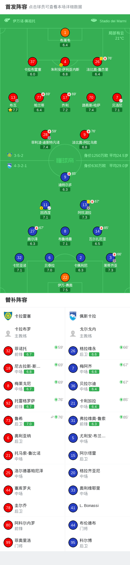This screenshot has width=130, height=565.
Task: Tap the 4-3-2-1 formation label
Action: click(20, 166)
